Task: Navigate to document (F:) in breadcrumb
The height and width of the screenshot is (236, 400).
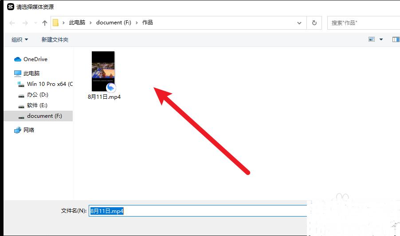Action: coord(114,23)
